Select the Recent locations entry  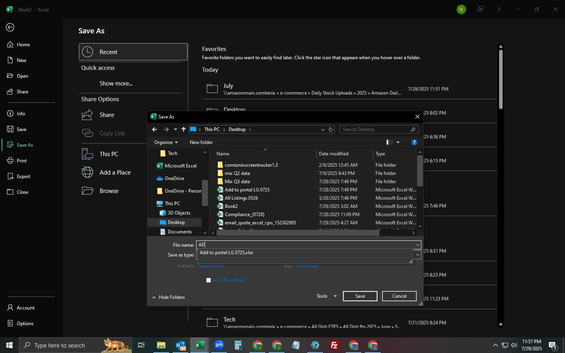(x=133, y=52)
